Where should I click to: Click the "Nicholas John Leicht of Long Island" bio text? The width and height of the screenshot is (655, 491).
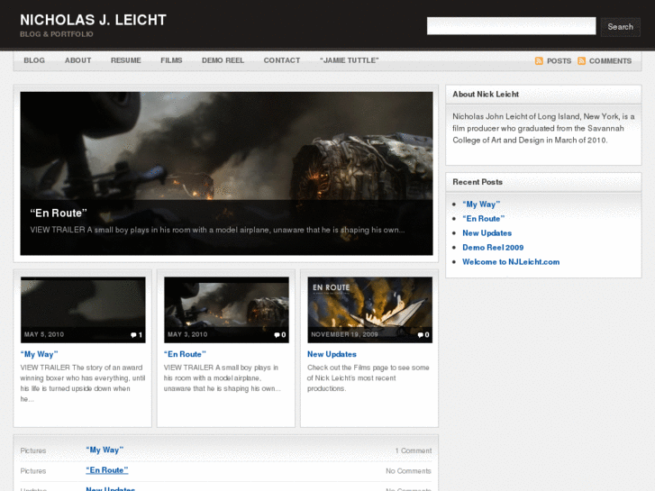(x=543, y=128)
